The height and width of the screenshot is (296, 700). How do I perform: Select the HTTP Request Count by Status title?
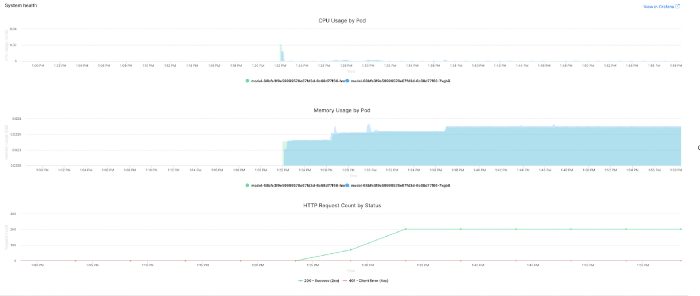pyautogui.click(x=342, y=206)
